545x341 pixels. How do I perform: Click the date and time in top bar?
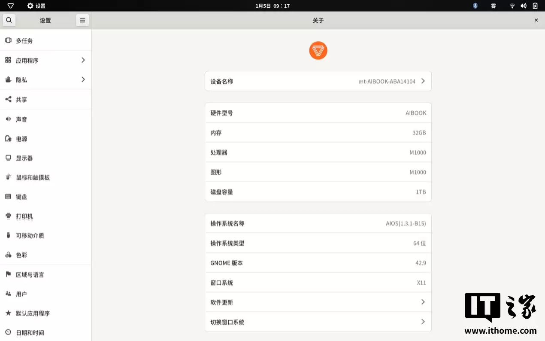point(272,6)
